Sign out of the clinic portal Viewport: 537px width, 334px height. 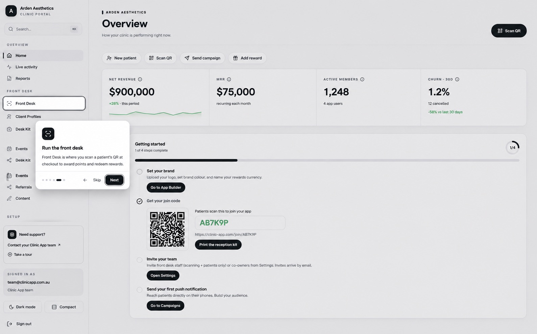tap(19, 324)
